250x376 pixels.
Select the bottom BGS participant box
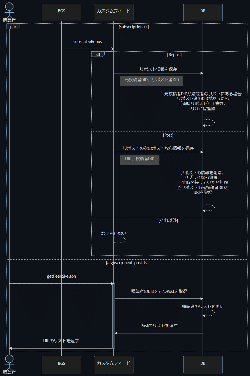[61, 364]
